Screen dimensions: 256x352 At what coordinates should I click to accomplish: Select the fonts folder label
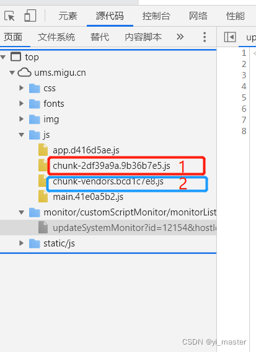[x=54, y=104]
